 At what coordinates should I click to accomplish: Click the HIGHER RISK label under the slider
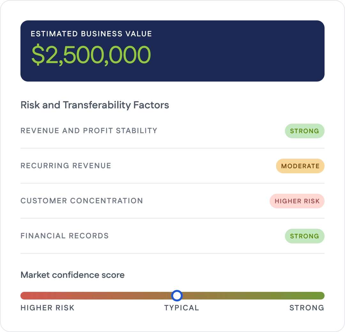[x=47, y=308]
